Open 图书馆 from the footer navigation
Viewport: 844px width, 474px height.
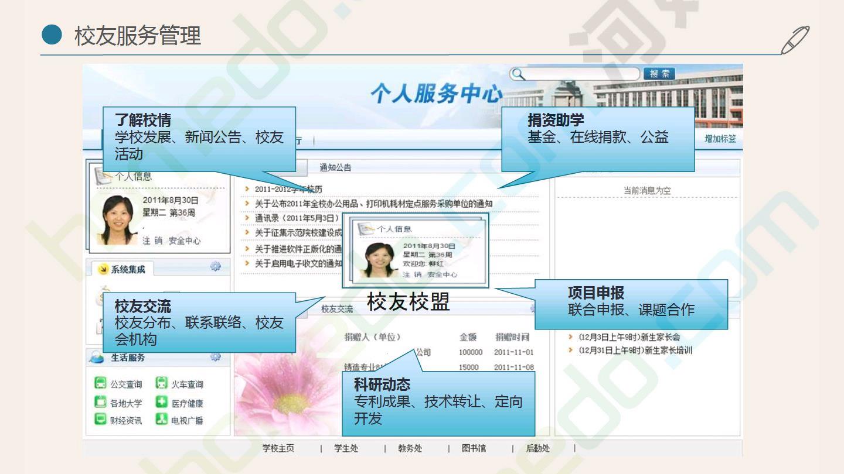474,449
